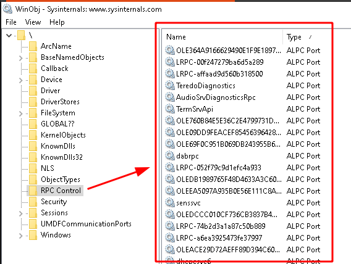The height and width of the screenshot is (264, 351).
Task: Select the OLE760B84E5E36C2E4799731D... entry
Action: click(x=227, y=121)
